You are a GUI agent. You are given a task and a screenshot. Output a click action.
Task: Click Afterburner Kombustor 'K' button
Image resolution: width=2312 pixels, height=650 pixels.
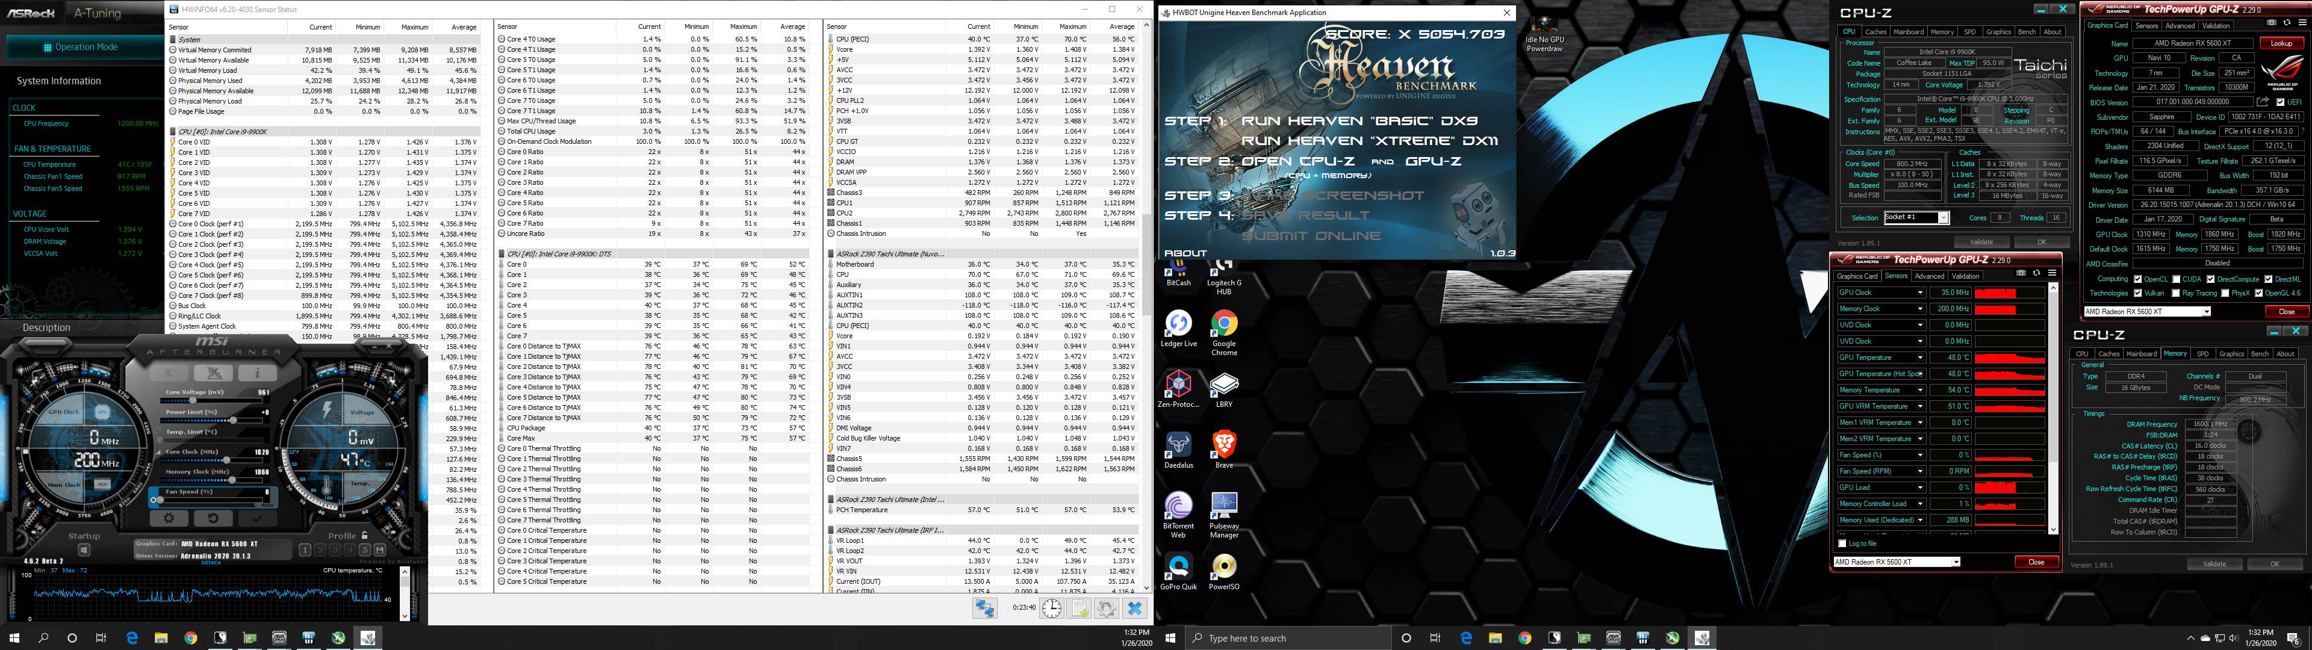click(x=169, y=374)
